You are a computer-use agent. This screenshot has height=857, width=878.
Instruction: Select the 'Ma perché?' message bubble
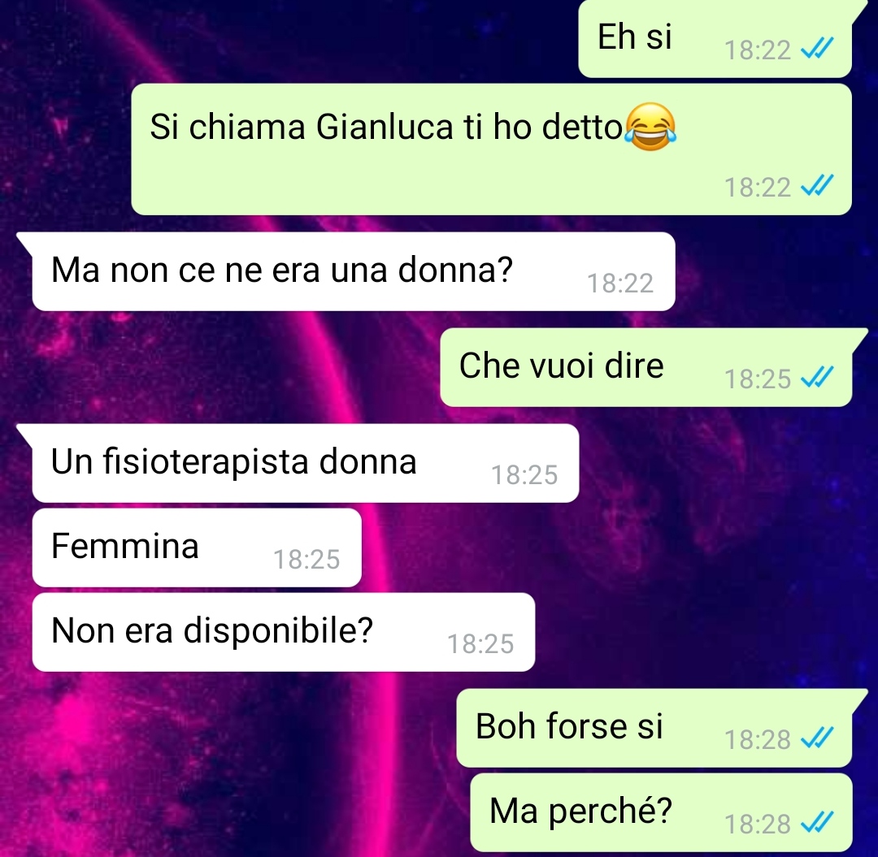(x=661, y=812)
